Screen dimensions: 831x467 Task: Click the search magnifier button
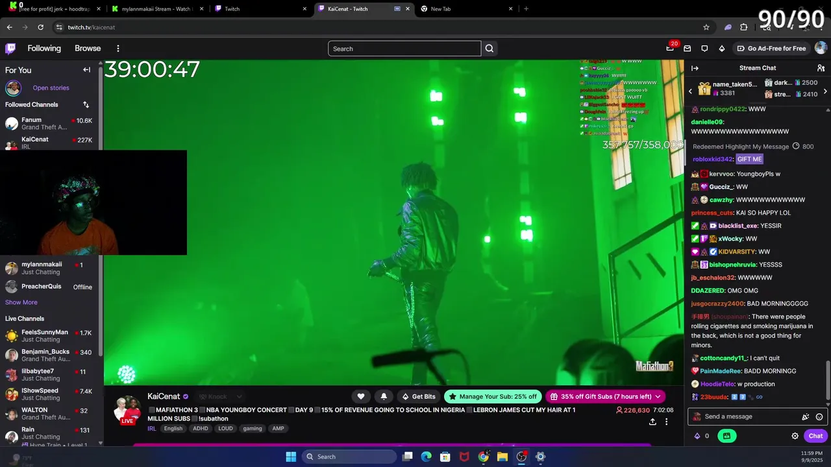point(490,49)
